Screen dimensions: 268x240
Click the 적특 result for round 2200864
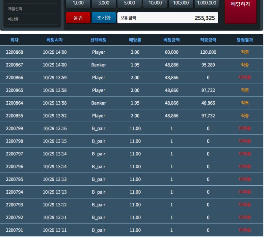[x=245, y=103]
